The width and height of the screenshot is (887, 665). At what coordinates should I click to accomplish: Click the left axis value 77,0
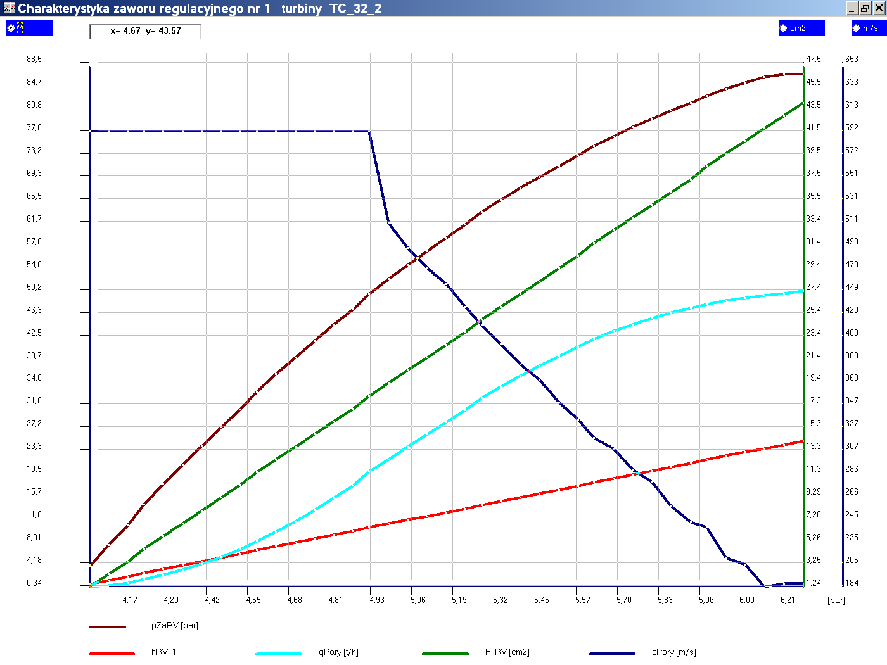[34, 128]
